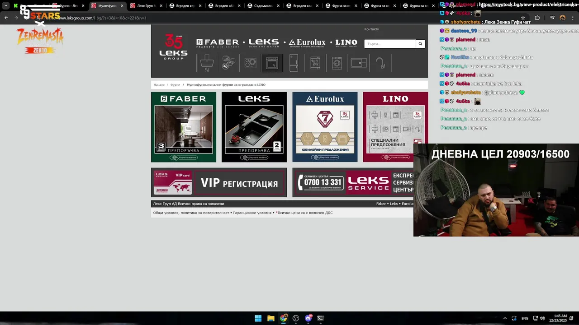
Task: Open the cooker hoods category icon
Action: tap(207, 63)
